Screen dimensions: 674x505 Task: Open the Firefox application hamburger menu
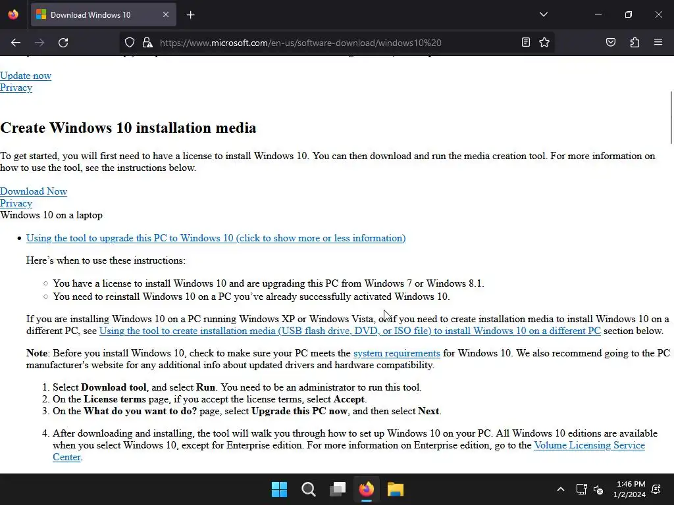[x=658, y=42]
